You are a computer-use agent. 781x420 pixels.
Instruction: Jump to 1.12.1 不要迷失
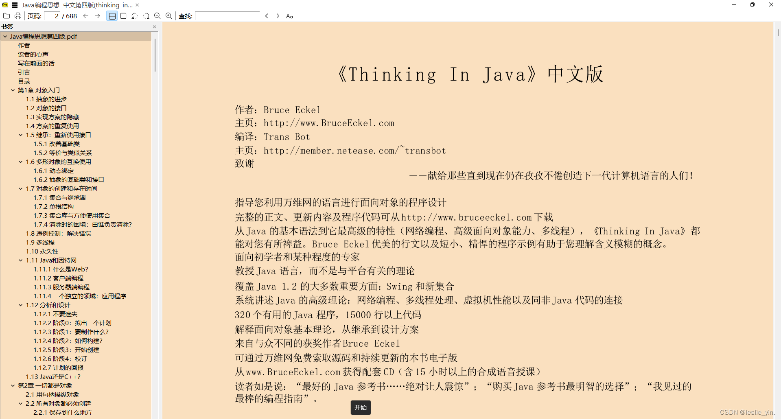click(56, 314)
